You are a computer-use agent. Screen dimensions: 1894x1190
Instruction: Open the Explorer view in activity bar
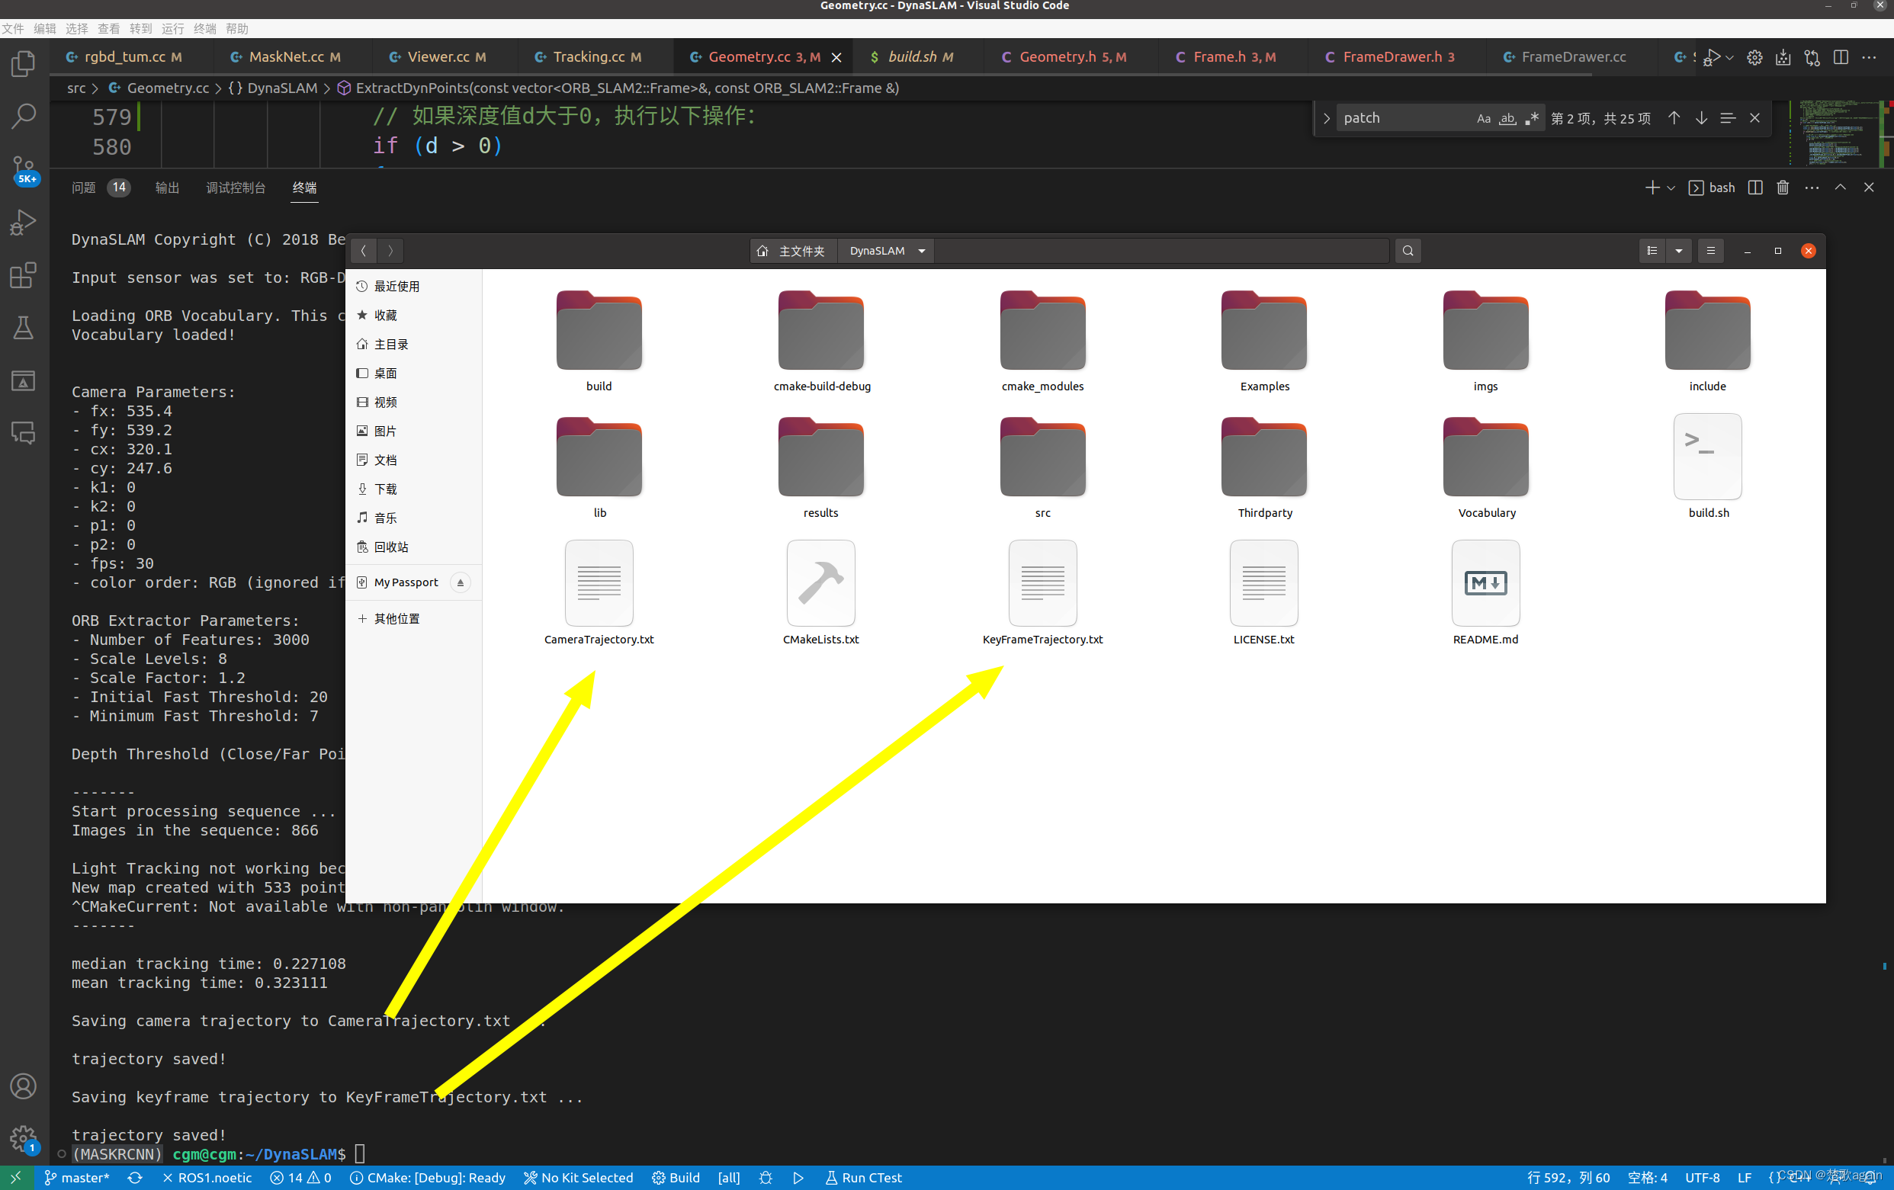(x=24, y=63)
